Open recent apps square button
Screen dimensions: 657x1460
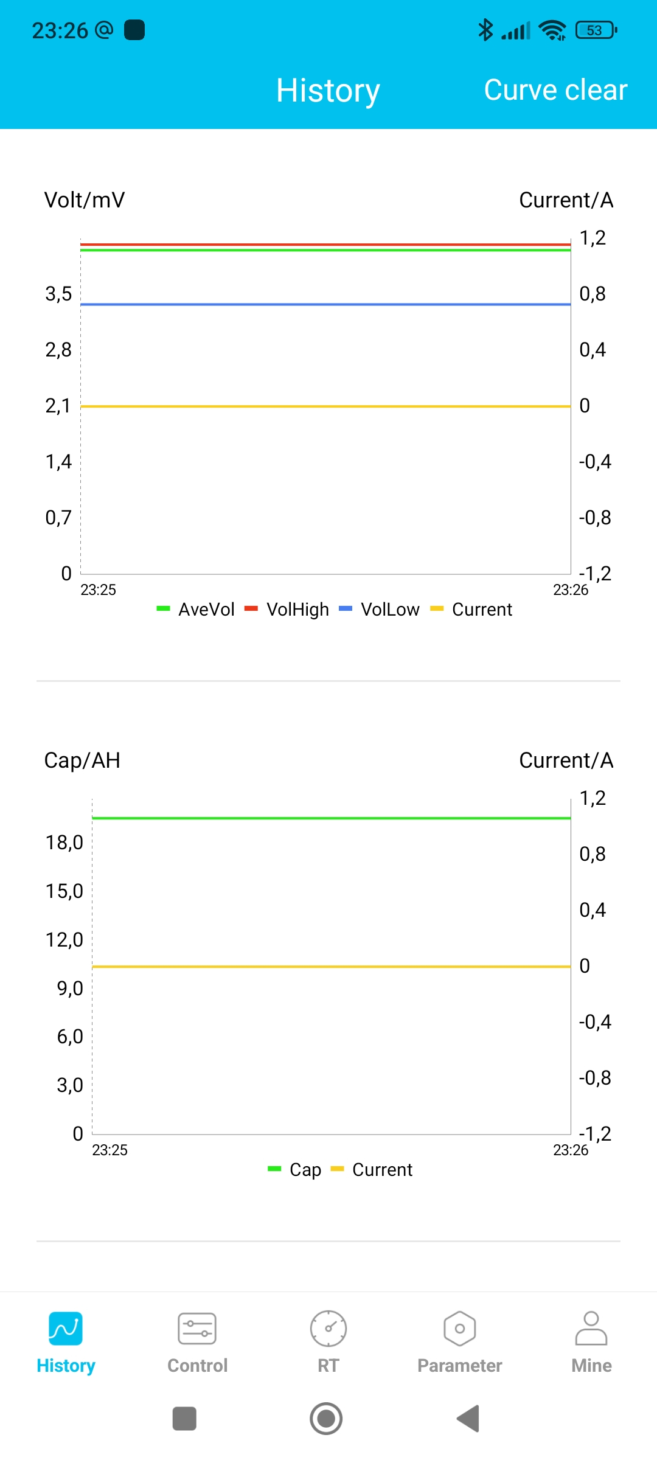[x=184, y=1419]
